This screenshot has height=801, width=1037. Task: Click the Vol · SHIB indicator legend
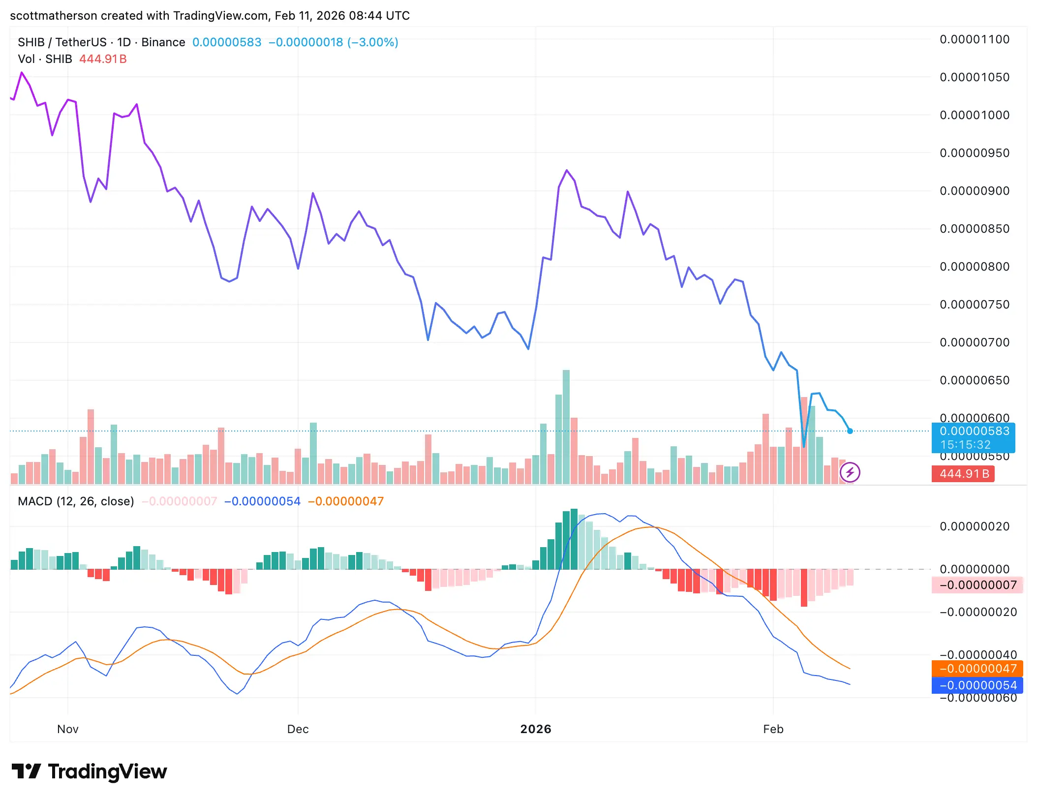pyautogui.click(x=45, y=59)
